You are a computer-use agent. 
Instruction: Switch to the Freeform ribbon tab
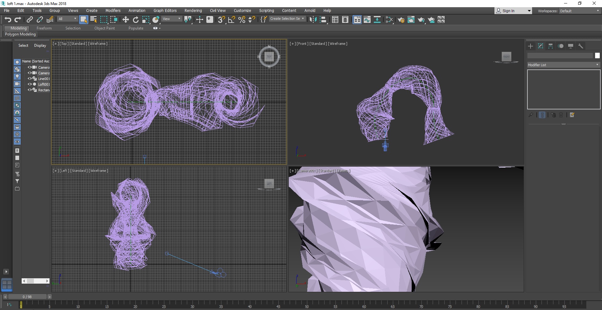44,28
